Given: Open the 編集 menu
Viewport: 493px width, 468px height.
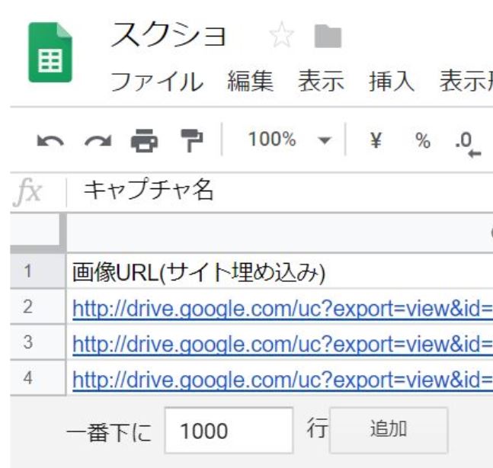Looking at the screenshot, I should (250, 81).
